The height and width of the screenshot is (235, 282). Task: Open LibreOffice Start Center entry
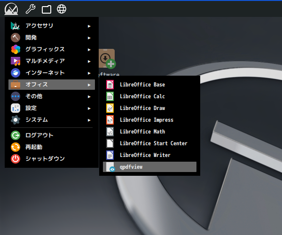[153, 143]
